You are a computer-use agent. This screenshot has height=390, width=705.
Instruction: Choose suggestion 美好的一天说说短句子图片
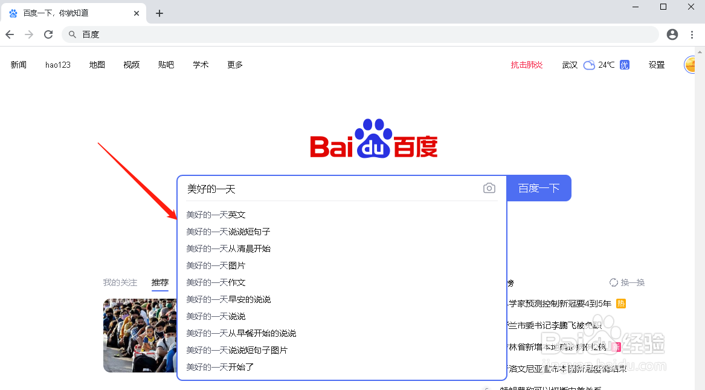pos(237,351)
